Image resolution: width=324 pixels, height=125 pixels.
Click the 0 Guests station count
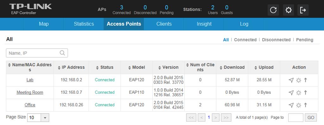click(227, 10)
